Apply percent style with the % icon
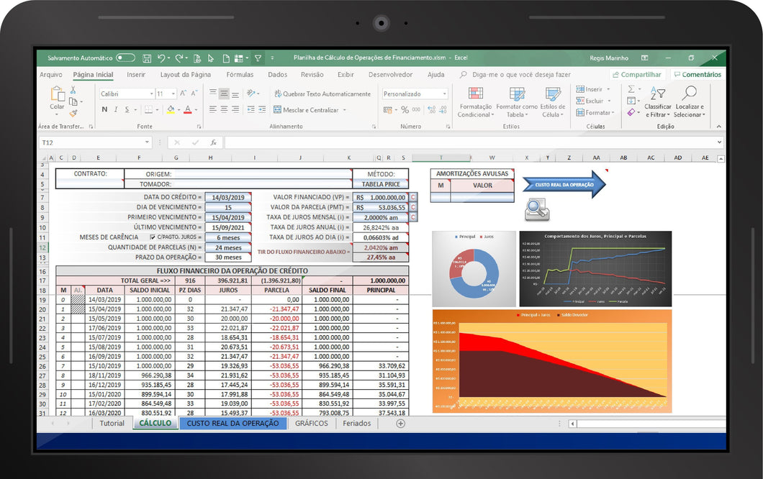Screen dimensions: 763x479 click(x=405, y=110)
